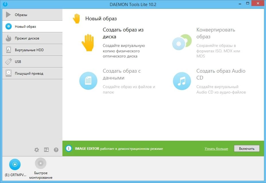Image resolution: width=266 pixels, height=183 pixels.
Task: Click the large hand icon for Создать образ из диска
Action: (88, 43)
